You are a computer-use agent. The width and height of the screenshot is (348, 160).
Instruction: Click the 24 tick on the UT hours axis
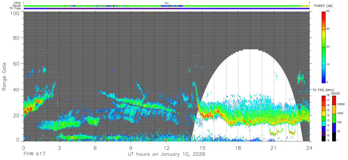[309, 148]
